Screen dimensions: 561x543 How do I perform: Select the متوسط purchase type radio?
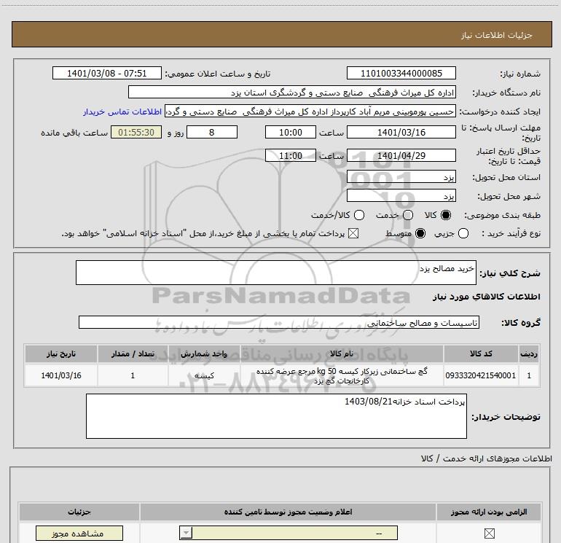pyautogui.click(x=420, y=234)
